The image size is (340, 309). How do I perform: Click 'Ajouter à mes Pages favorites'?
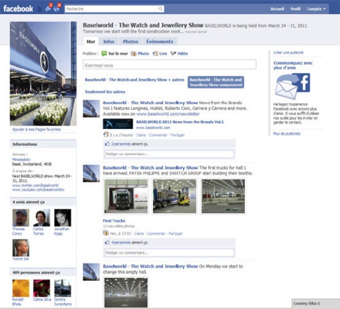tap(36, 129)
